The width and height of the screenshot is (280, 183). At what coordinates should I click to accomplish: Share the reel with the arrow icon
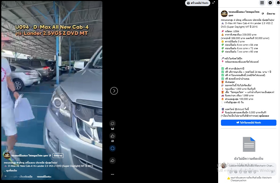(x=112, y=161)
